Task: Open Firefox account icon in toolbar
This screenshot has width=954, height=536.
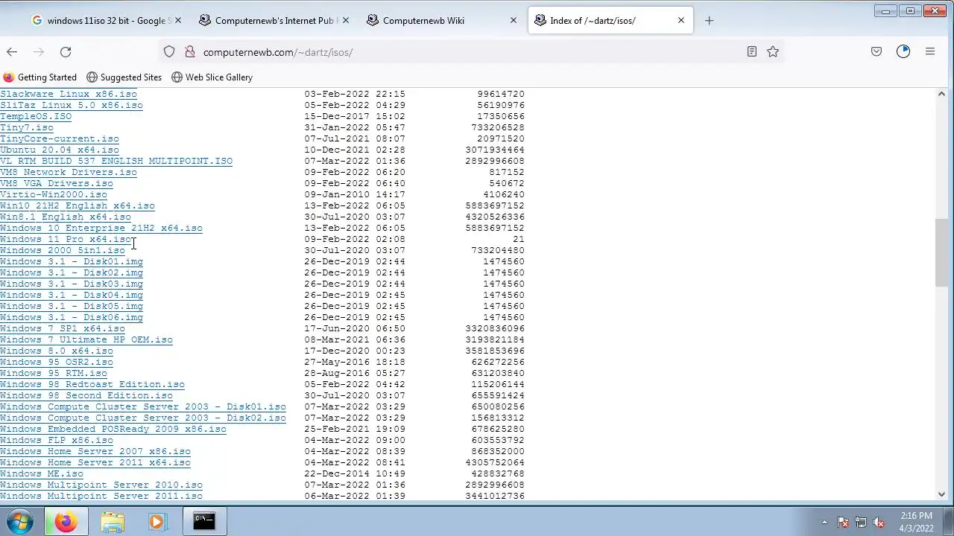Action: point(903,51)
